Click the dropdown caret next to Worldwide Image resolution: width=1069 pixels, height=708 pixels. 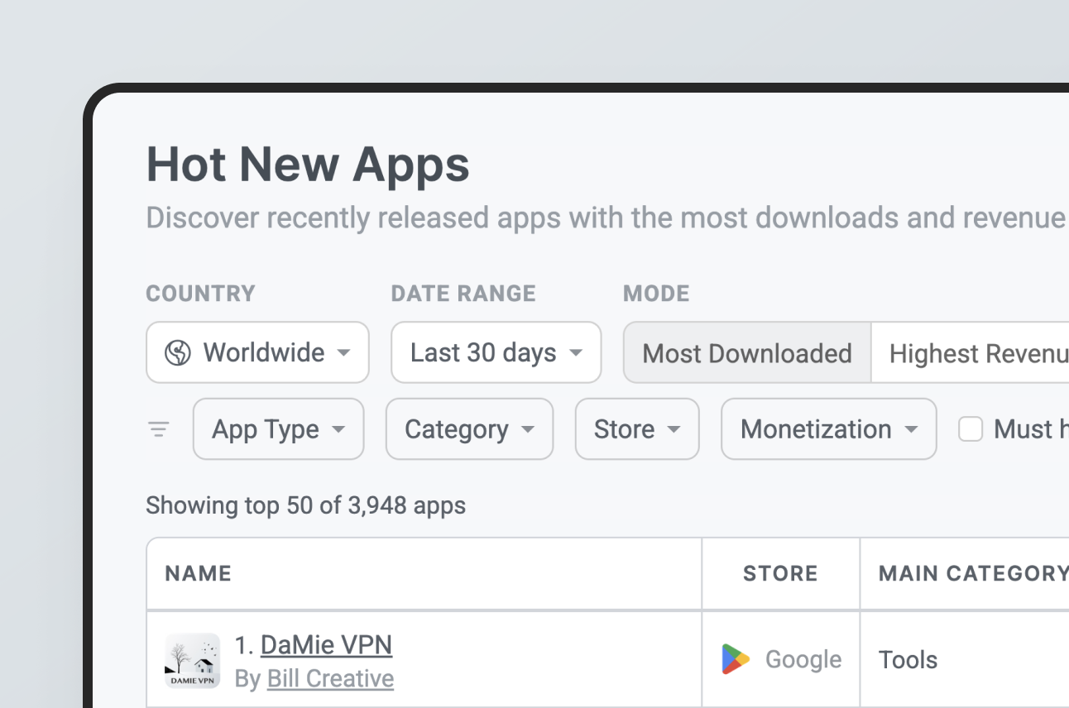pyautogui.click(x=343, y=353)
